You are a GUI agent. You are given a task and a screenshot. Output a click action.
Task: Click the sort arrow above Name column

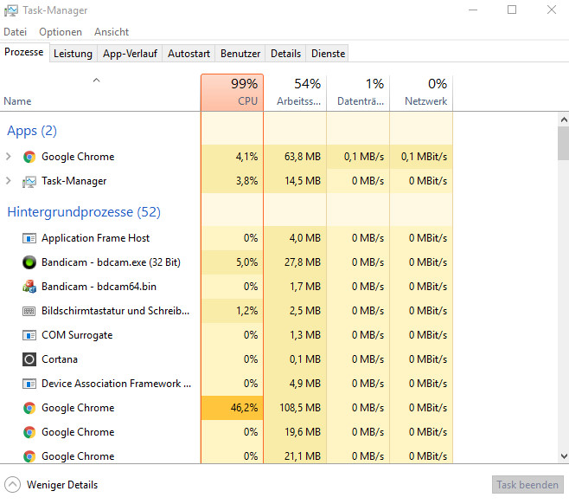coord(96,81)
